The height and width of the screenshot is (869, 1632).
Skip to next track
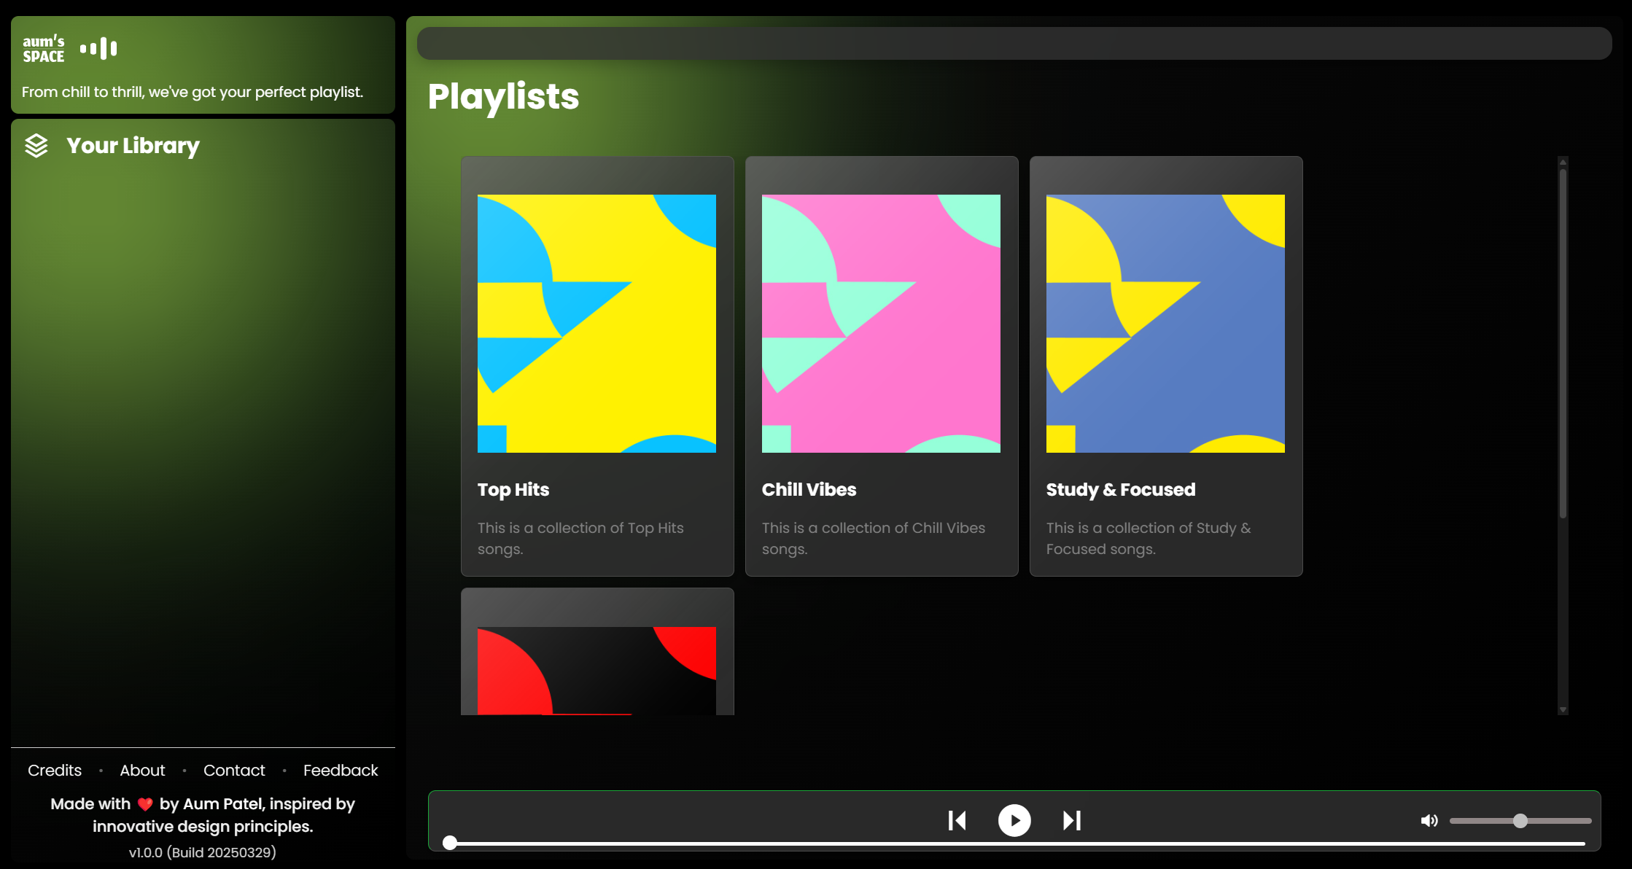point(1072,821)
